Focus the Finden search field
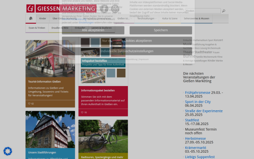The height and width of the screenshot is (159, 254). [203, 11]
